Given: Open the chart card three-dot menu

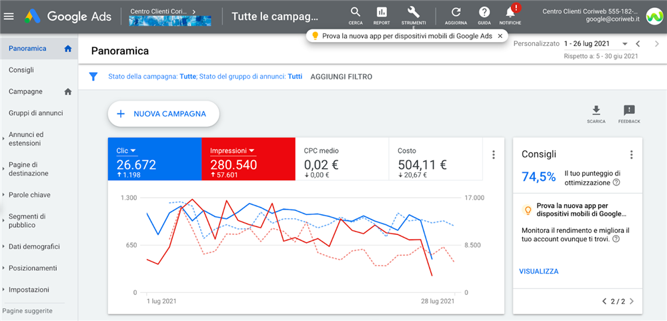Looking at the screenshot, I should pyautogui.click(x=494, y=155).
